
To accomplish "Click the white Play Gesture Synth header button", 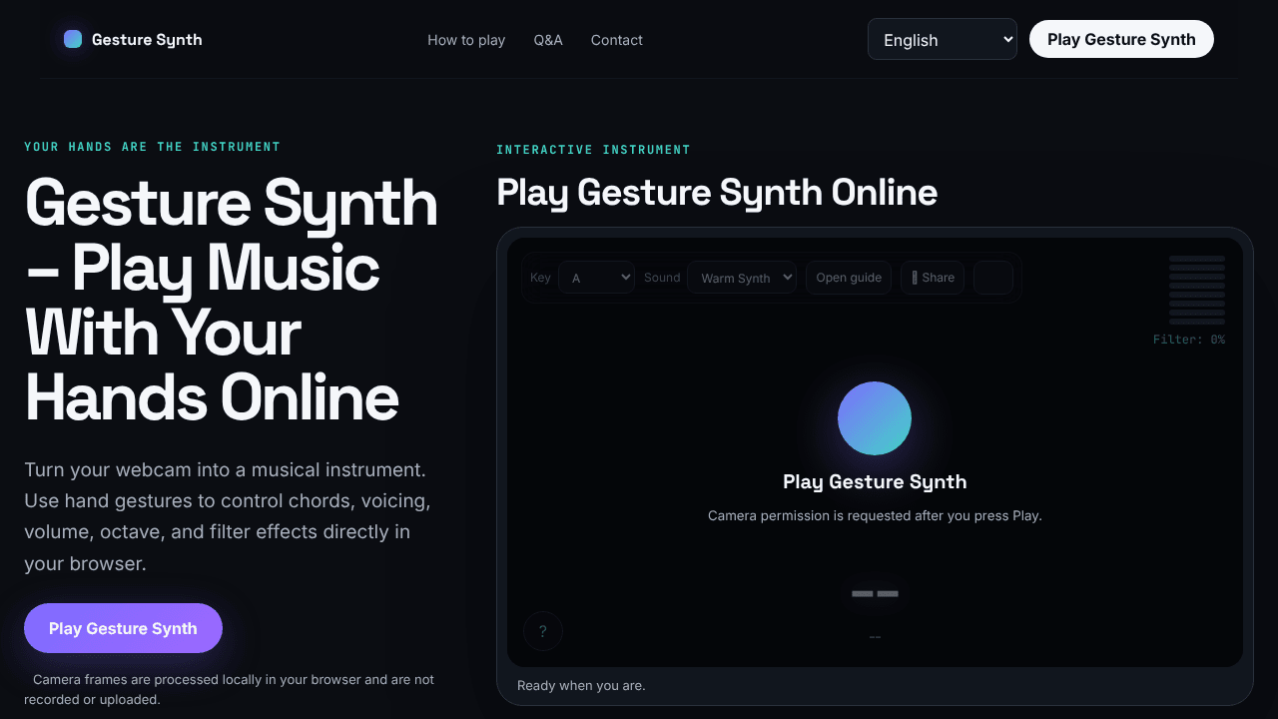I will click(1121, 39).
